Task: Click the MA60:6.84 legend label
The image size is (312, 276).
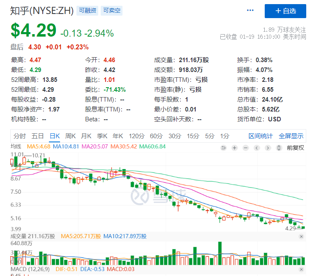Action: (x=152, y=146)
